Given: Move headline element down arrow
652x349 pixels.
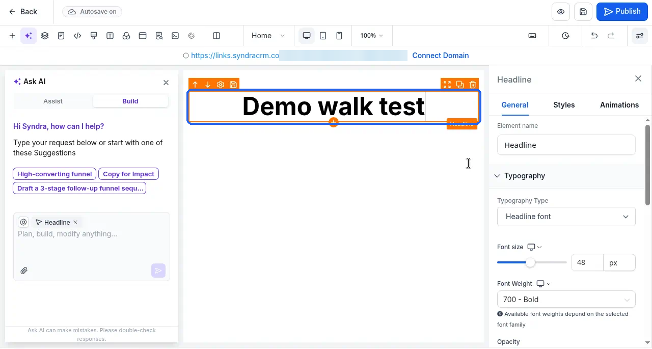Looking at the screenshot, I should point(208,85).
